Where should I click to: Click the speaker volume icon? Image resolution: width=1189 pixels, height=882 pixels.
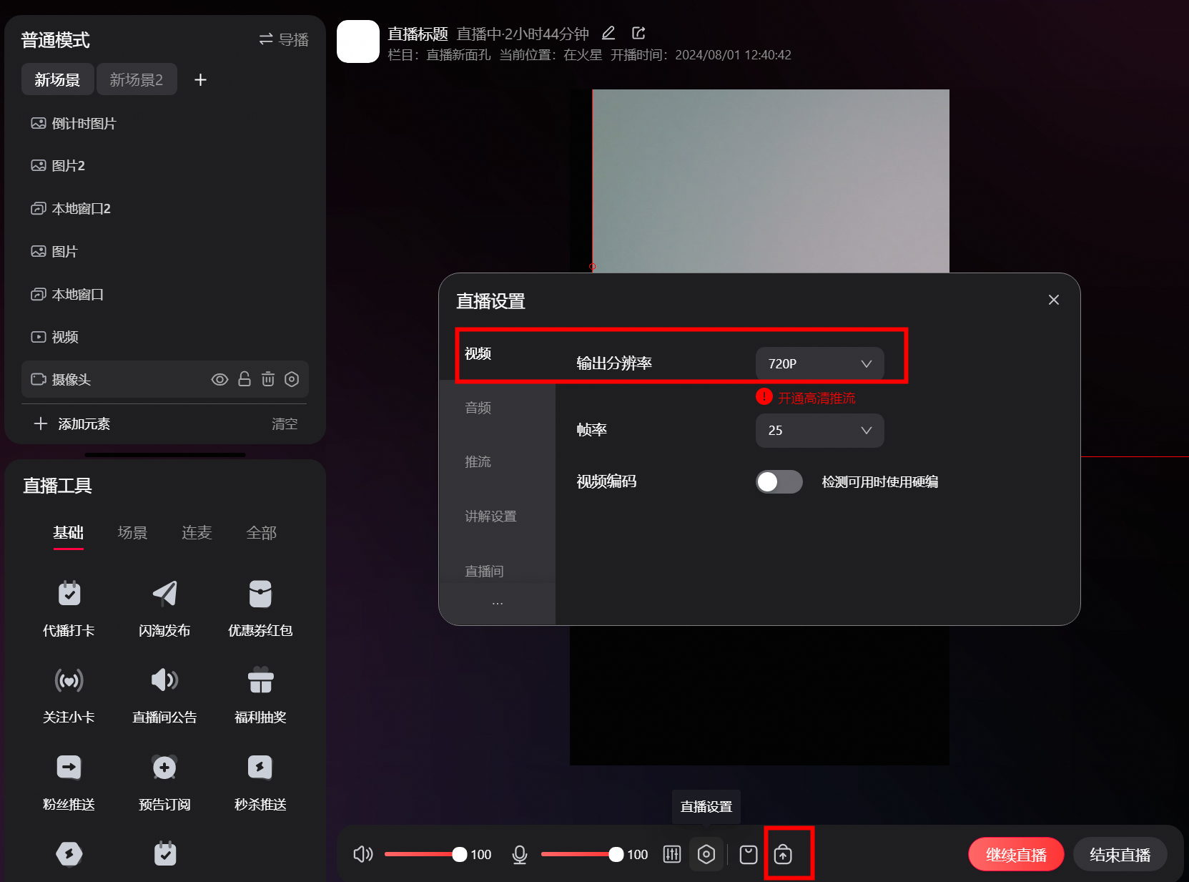363,854
